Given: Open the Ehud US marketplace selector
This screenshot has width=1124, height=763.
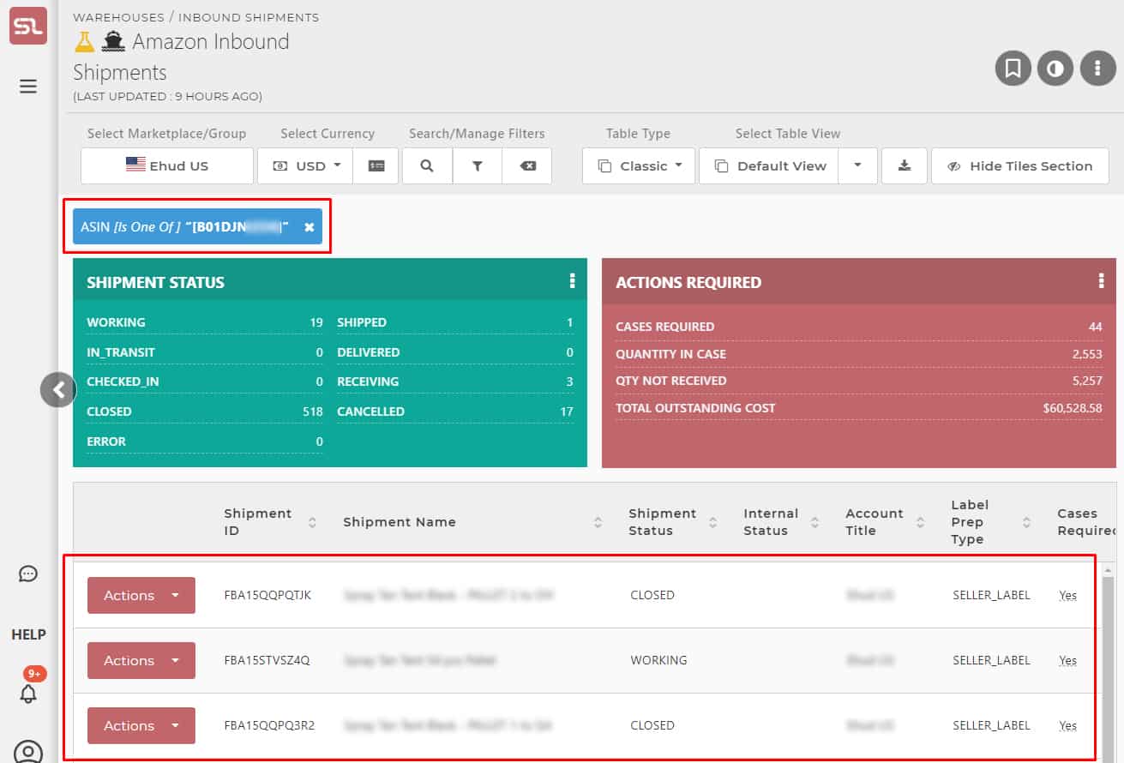Looking at the screenshot, I should pyautogui.click(x=167, y=166).
